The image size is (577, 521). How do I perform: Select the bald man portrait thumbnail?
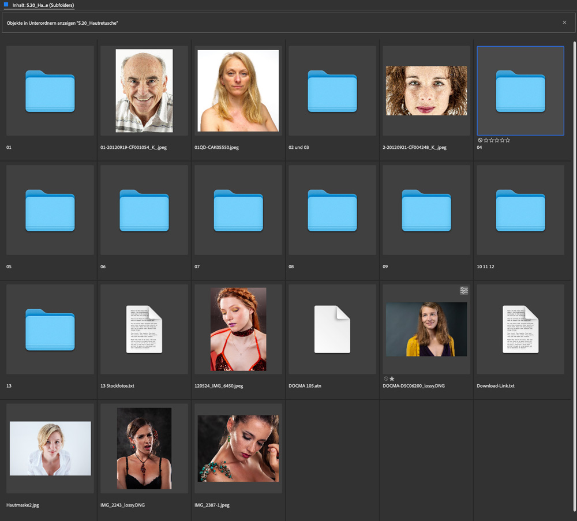(144, 91)
